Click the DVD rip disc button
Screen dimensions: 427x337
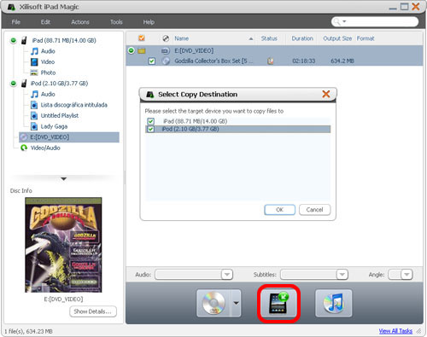pyautogui.click(x=213, y=303)
